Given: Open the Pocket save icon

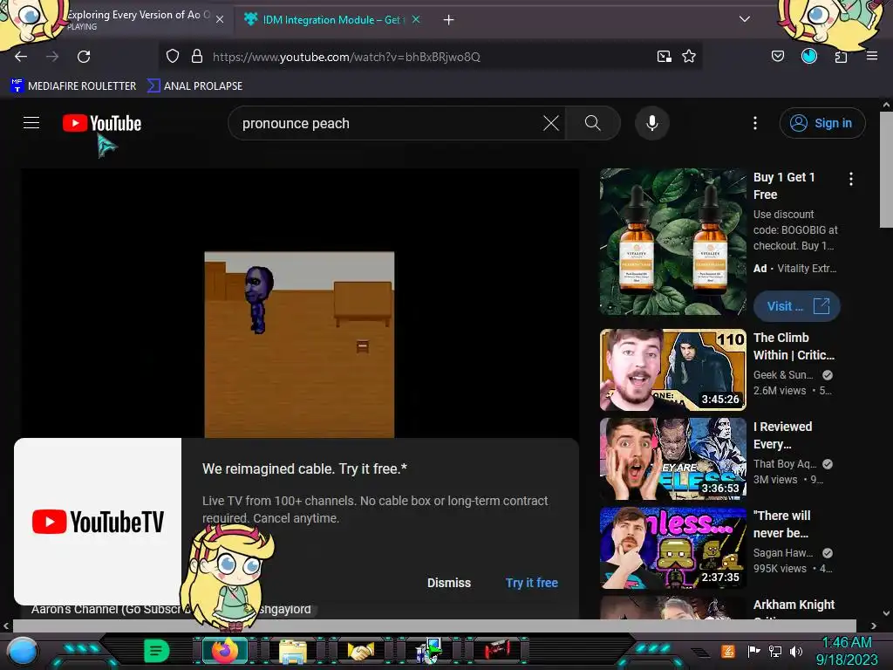Looking at the screenshot, I should tap(778, 57).
